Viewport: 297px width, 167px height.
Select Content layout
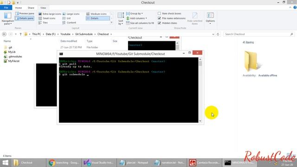point(69,23)
